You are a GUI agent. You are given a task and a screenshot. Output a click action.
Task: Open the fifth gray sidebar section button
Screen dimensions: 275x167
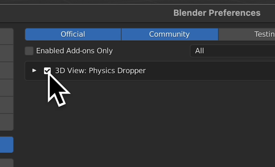pyautogui.click(x=7, y=105)
